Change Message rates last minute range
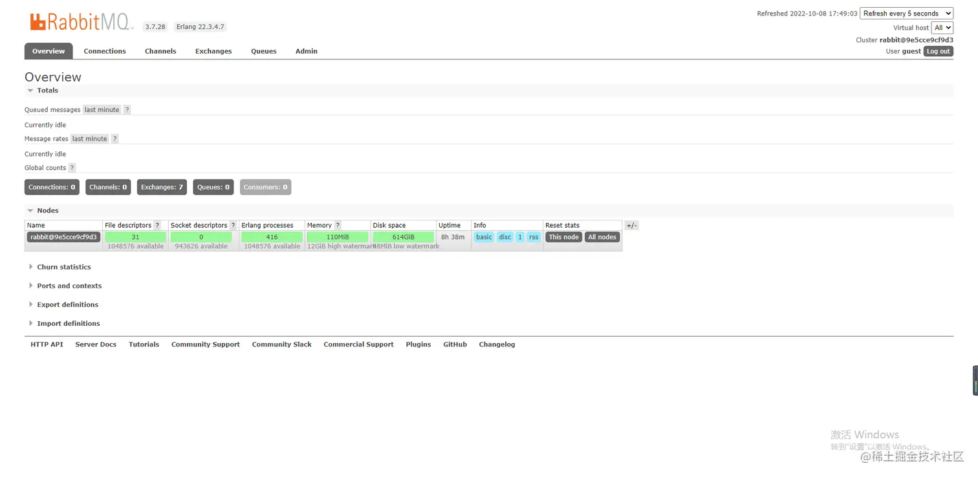The image size is (978, 477). pos(90,139)
